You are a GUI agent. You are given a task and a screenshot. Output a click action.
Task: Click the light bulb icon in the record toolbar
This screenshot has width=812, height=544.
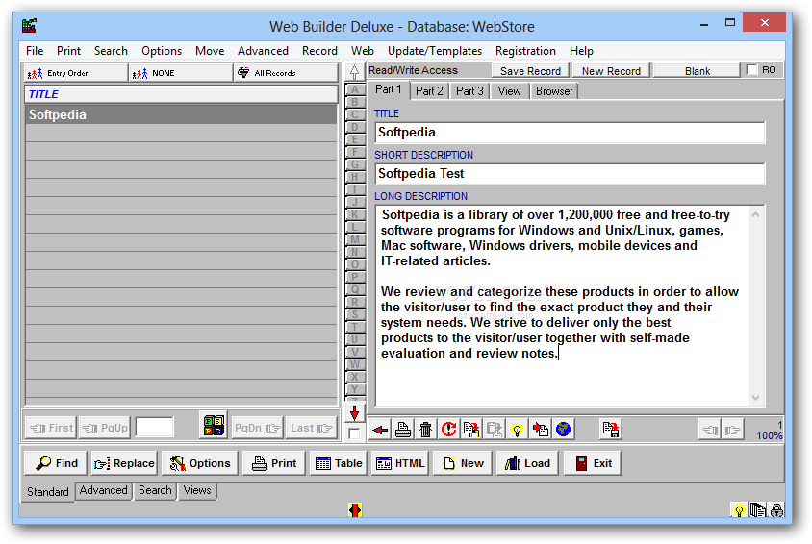pos(517,430)
